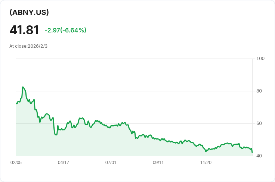Click the chart's highest peak above 80
The image size is (275, 182).
click(23, 87)
